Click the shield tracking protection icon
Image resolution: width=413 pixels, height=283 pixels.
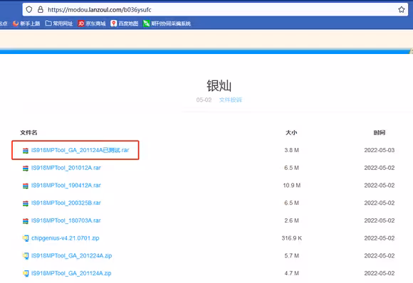(x=29, y=10)
